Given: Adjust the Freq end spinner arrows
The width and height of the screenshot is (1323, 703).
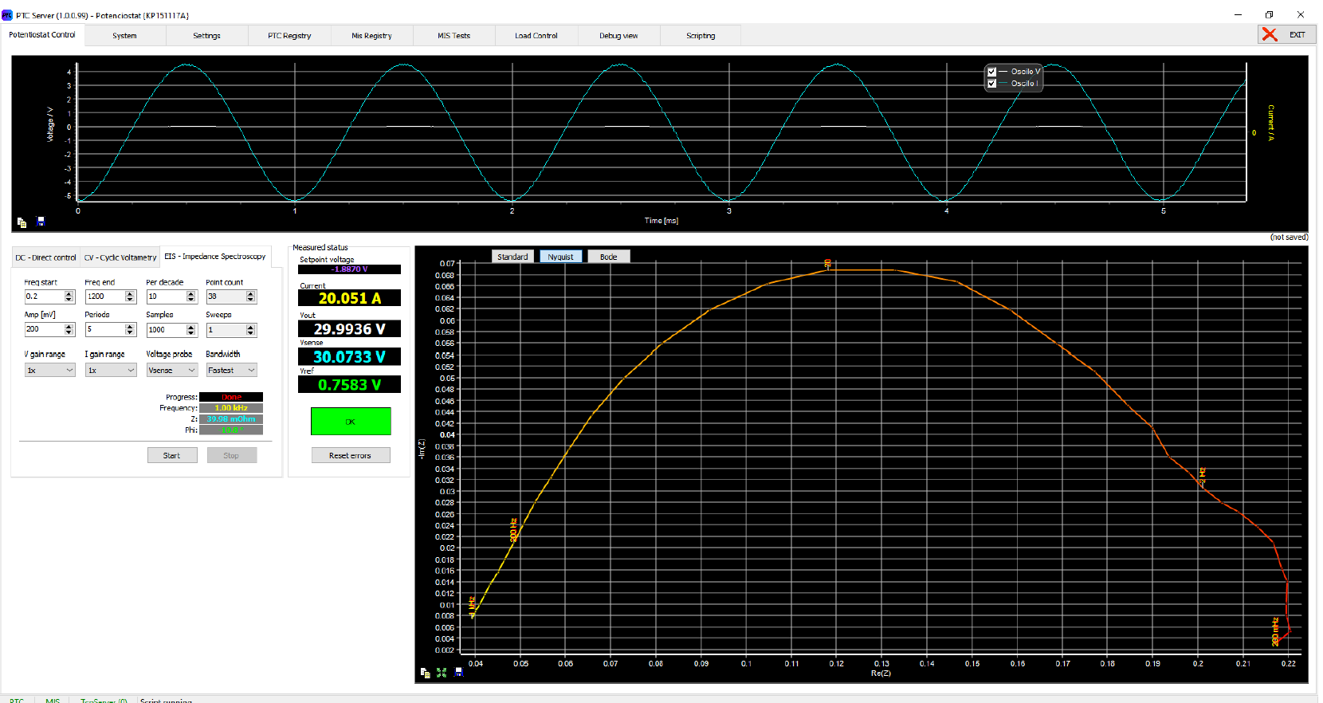Looking at the screenshot, I should (x=131, y=297).
